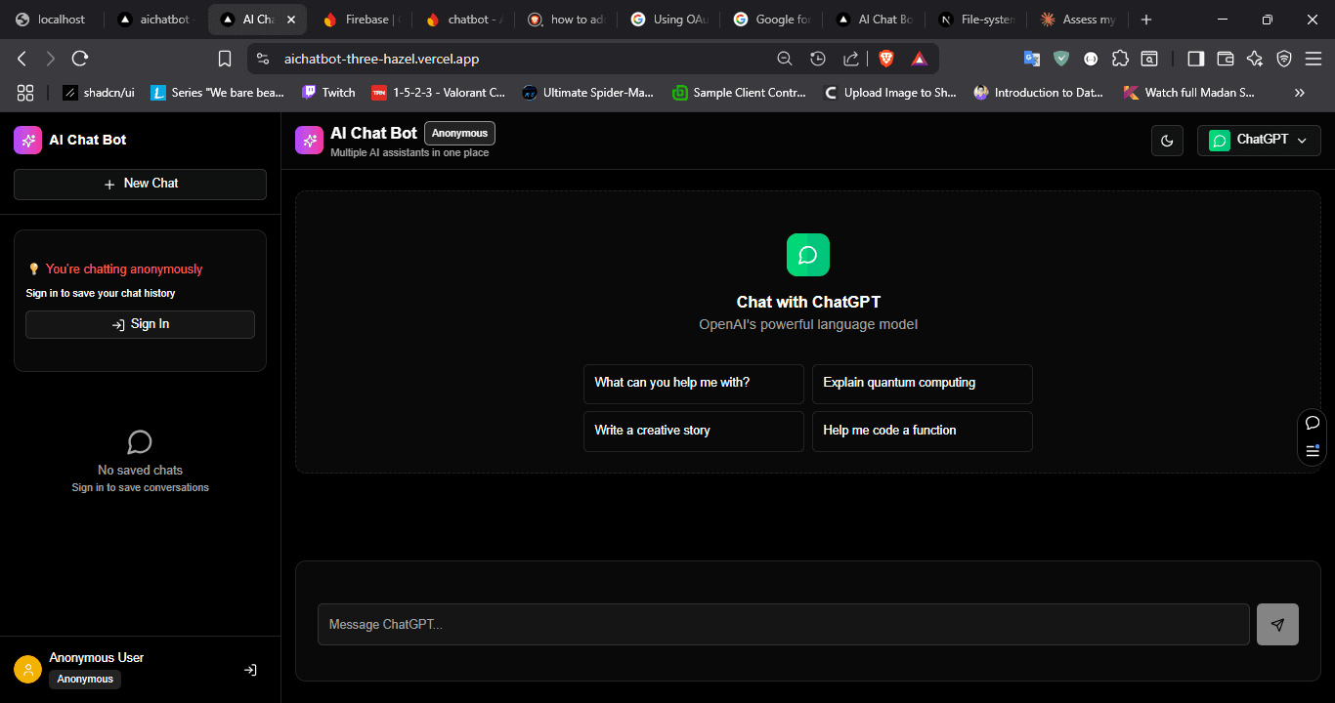Image resolution: width=1335 pixels, height=703 pixels.
Task: Bookmark this page
Action: [x=225, y=59]
